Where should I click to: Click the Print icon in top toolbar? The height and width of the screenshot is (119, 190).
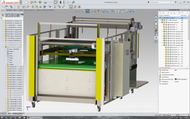click(45, 2)
